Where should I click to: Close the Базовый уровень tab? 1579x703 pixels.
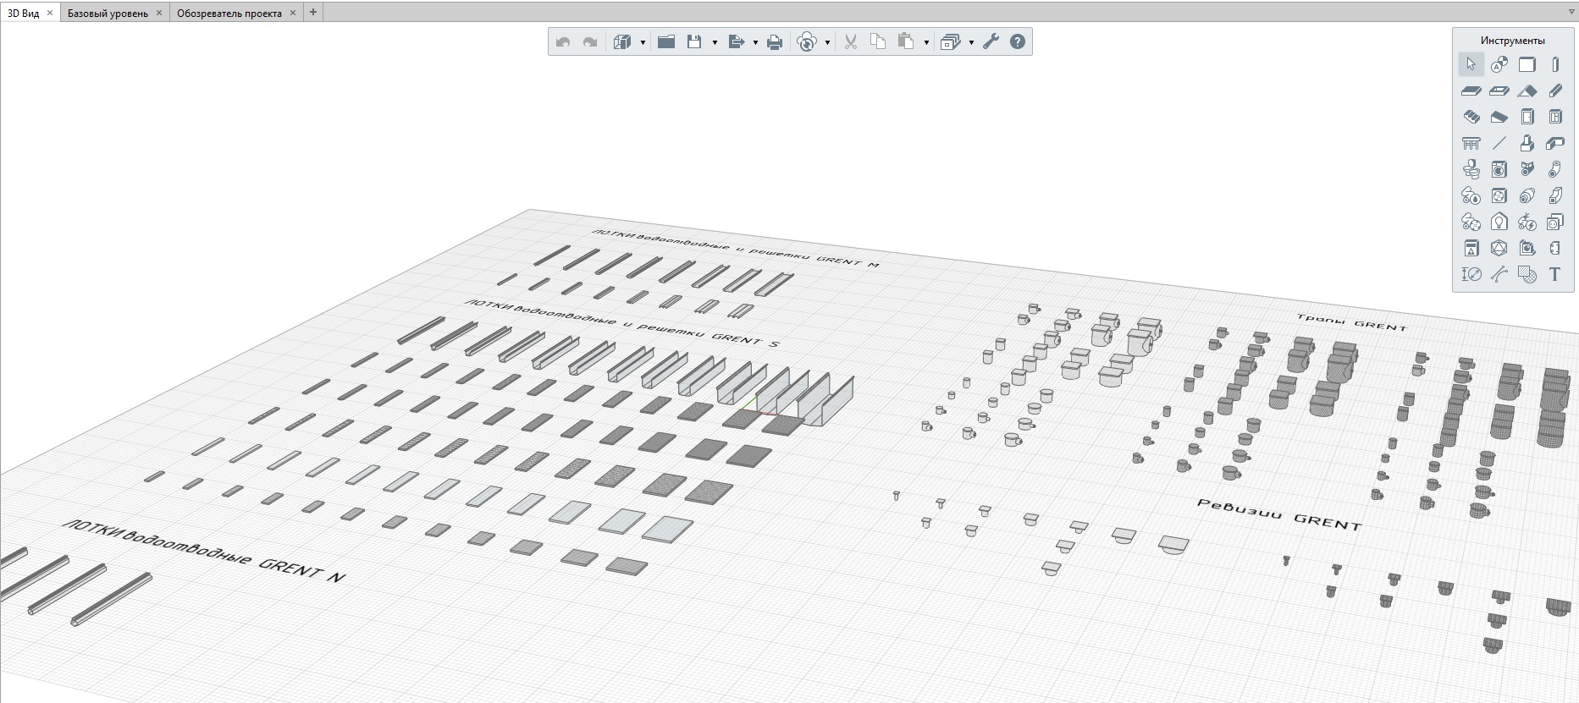coord(159,13)
